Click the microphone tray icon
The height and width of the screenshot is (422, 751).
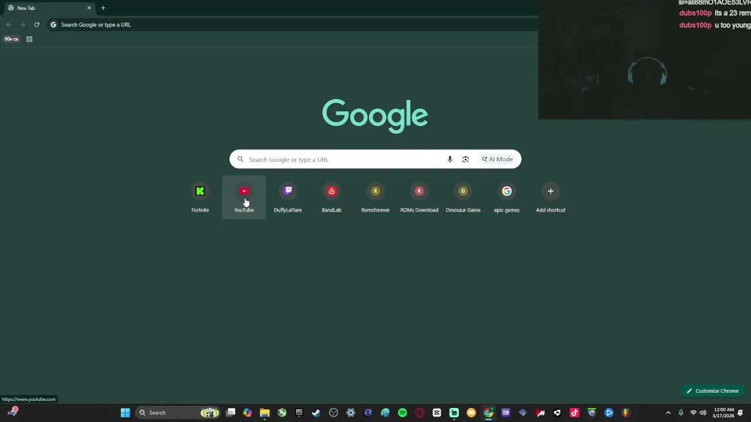(x=681, y=413)
